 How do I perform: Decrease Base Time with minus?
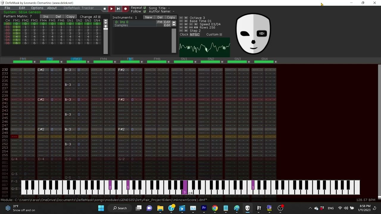coord(181,21)
